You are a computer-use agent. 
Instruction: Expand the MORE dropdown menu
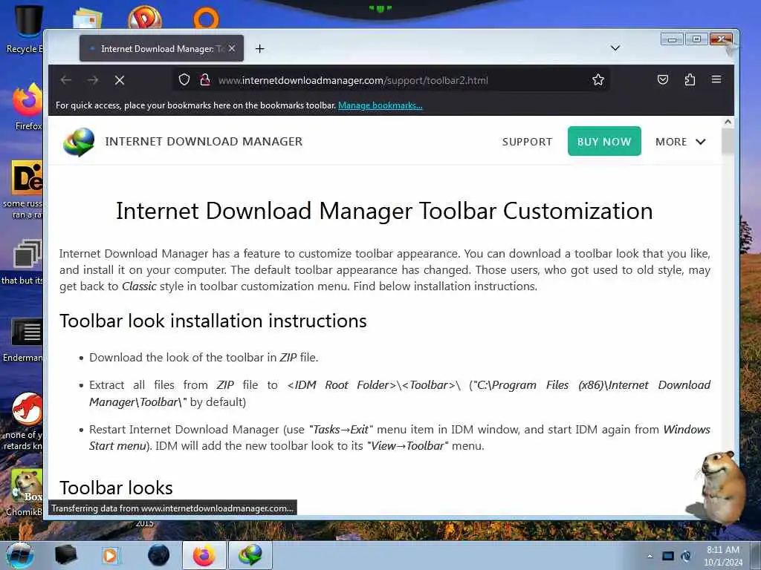(x=680, y=142)
